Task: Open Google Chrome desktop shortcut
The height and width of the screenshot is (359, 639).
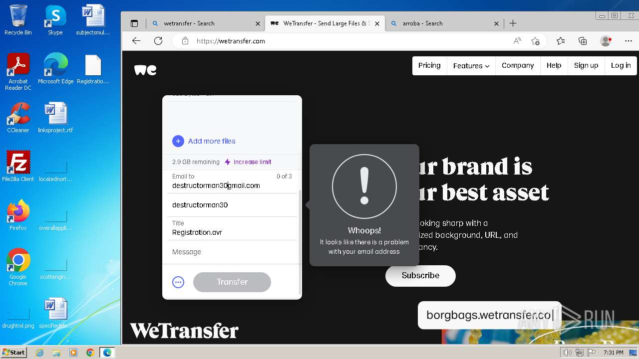Action: point(18,267)
